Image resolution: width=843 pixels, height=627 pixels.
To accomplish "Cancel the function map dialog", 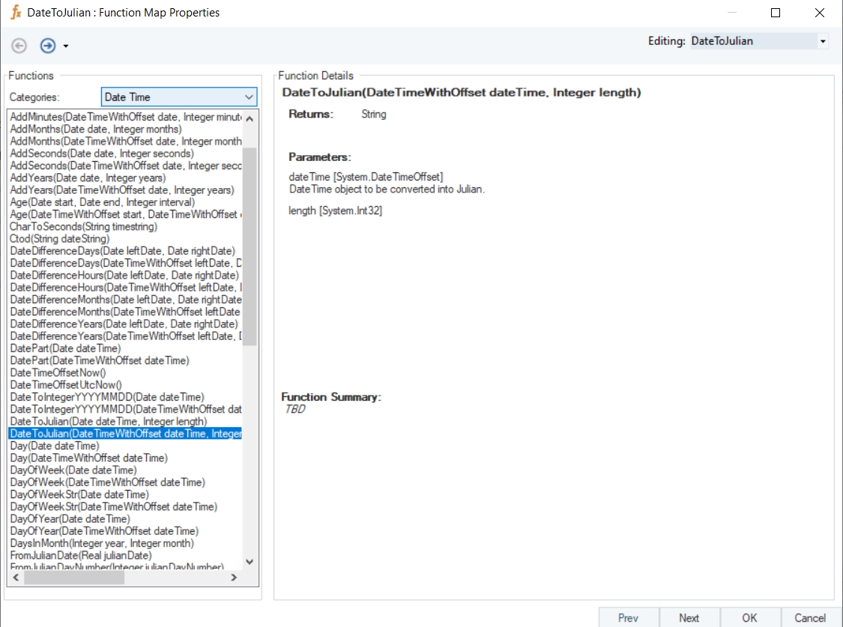I will click(x=810, y=618).
